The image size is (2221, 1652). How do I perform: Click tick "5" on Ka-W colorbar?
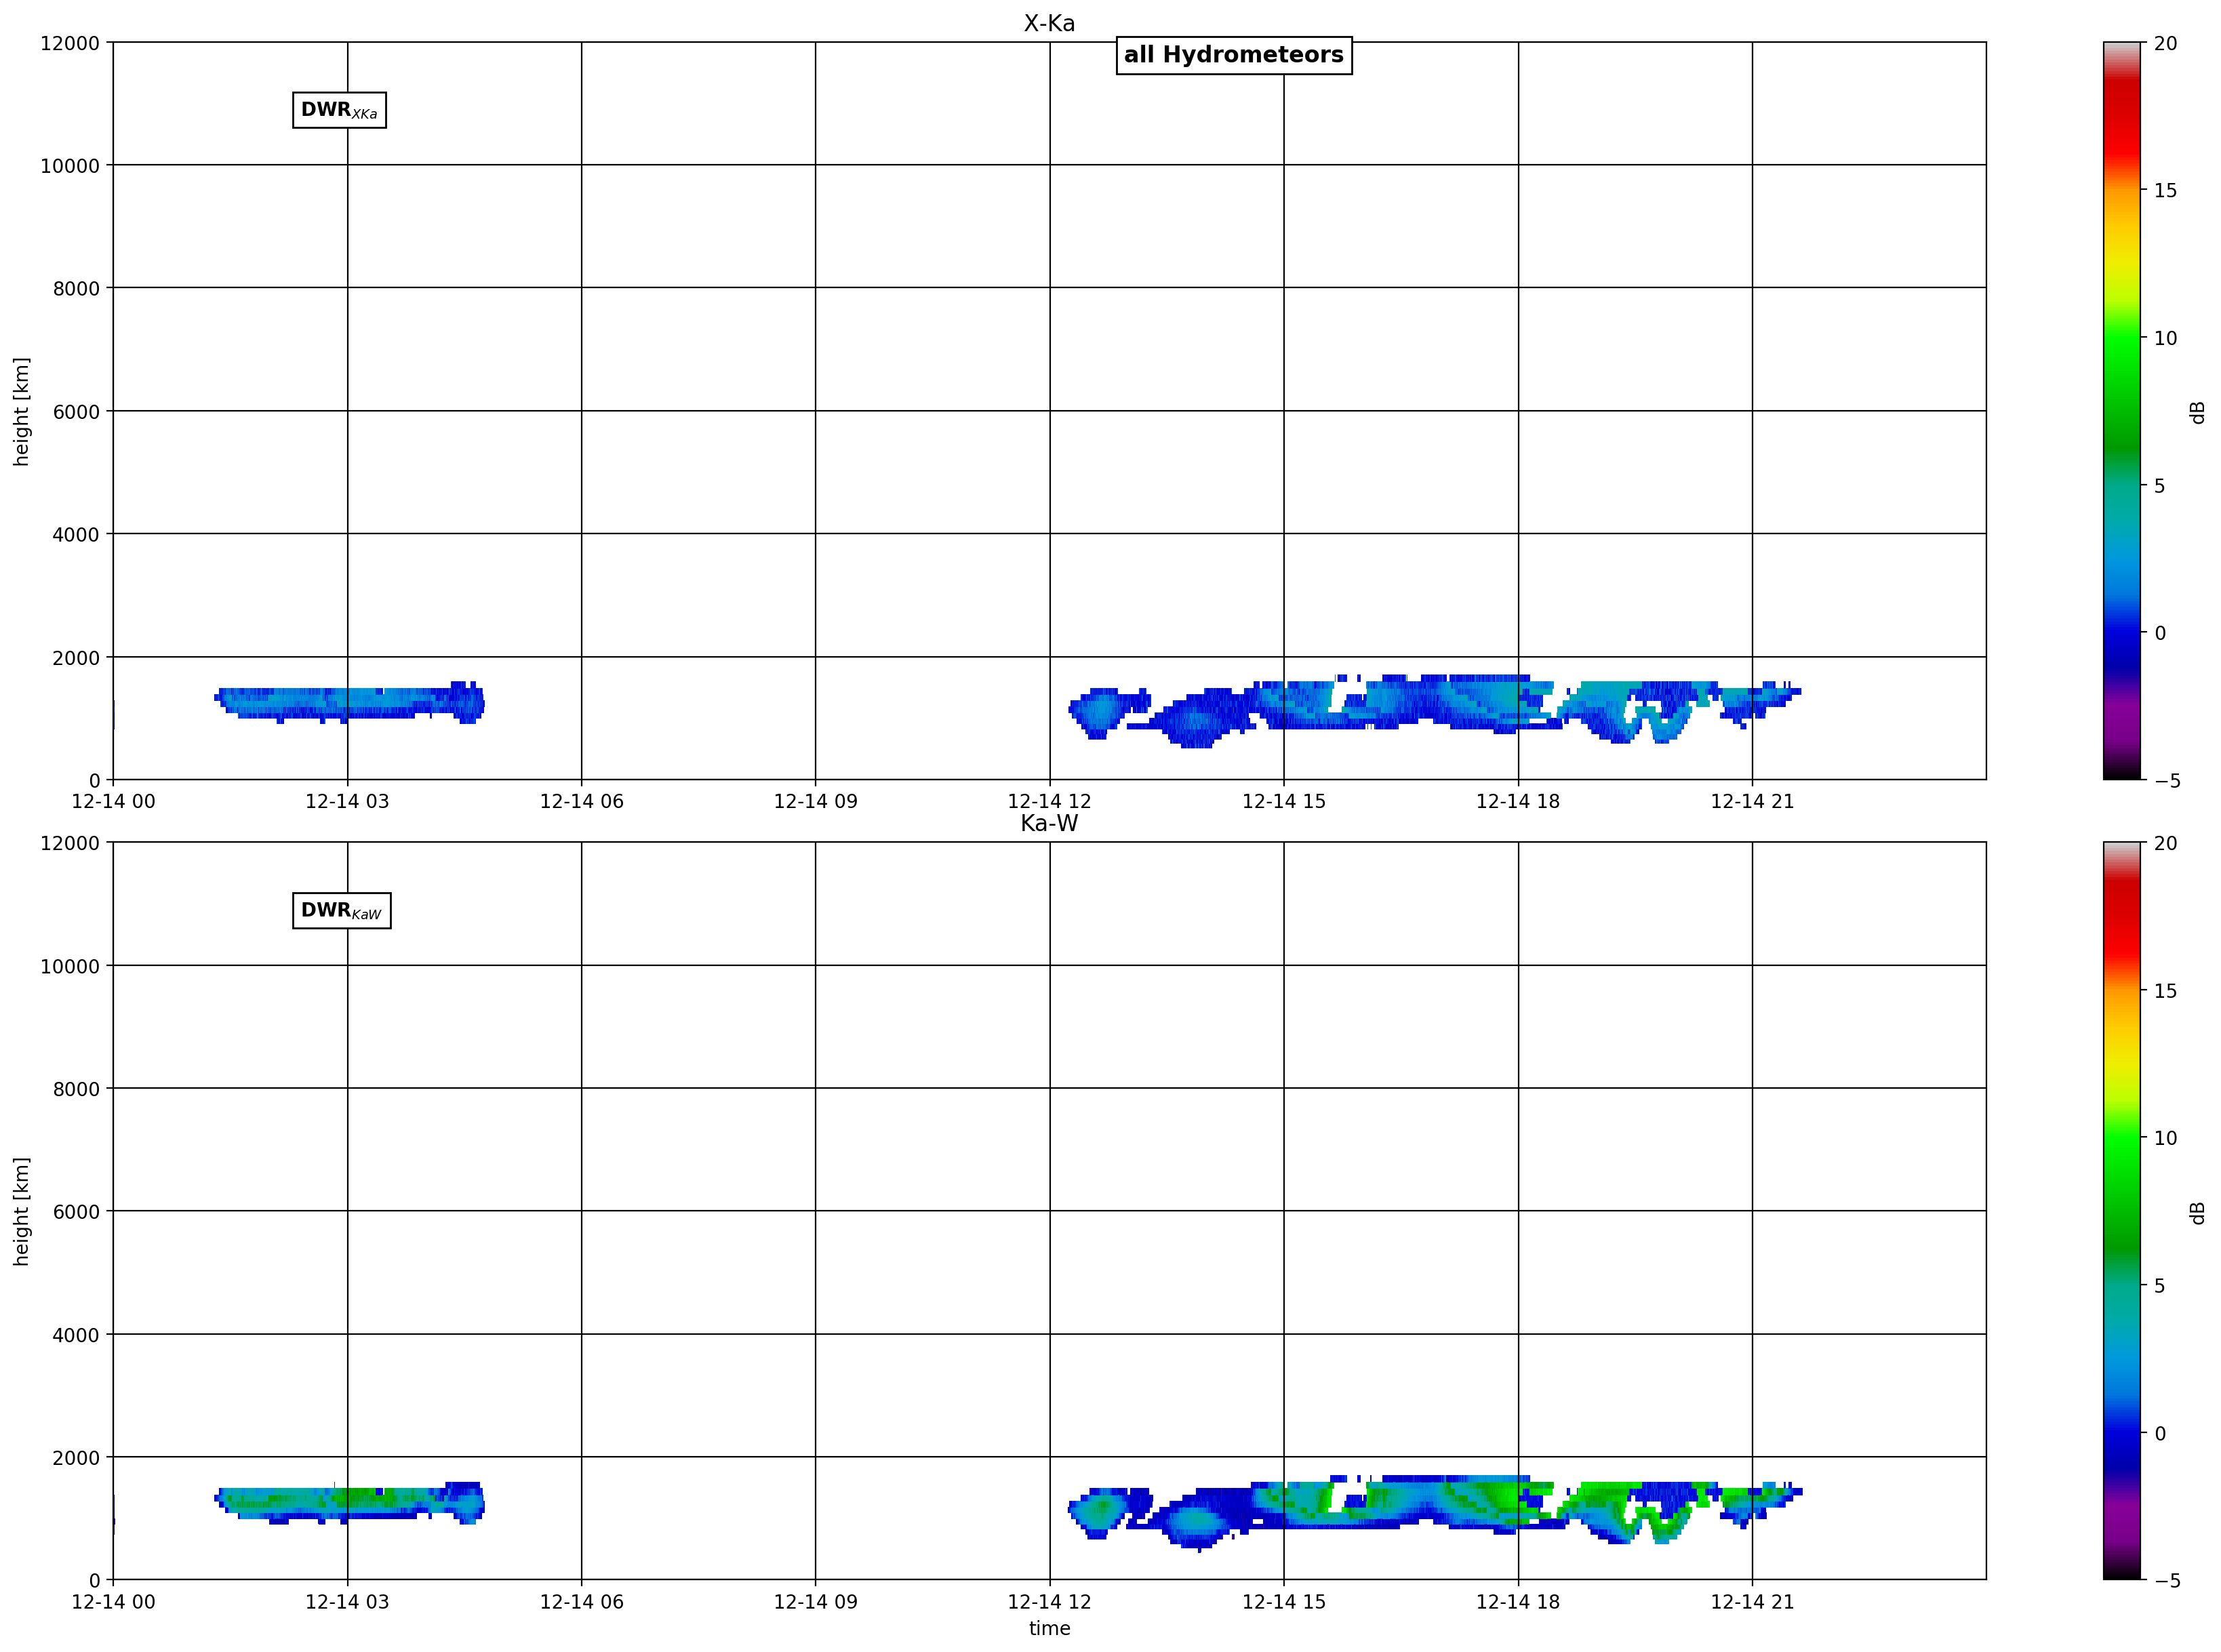pyautogui.click(x=2160, y=1285)
